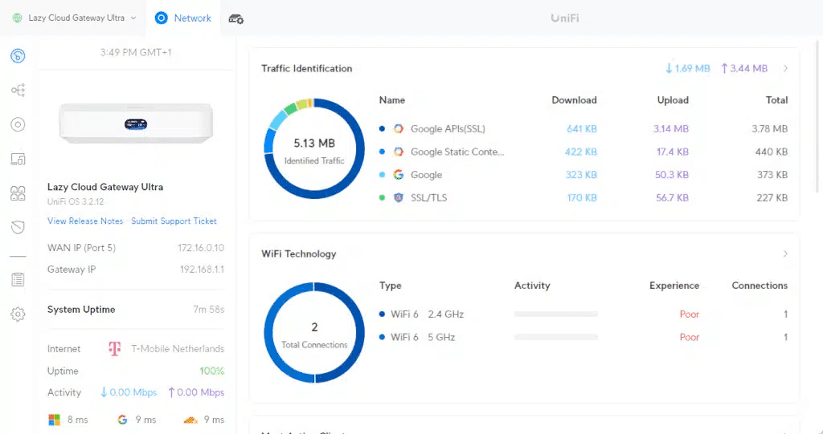
Task: Click the Traffic Identification donut chart
Action: point(314,148)
